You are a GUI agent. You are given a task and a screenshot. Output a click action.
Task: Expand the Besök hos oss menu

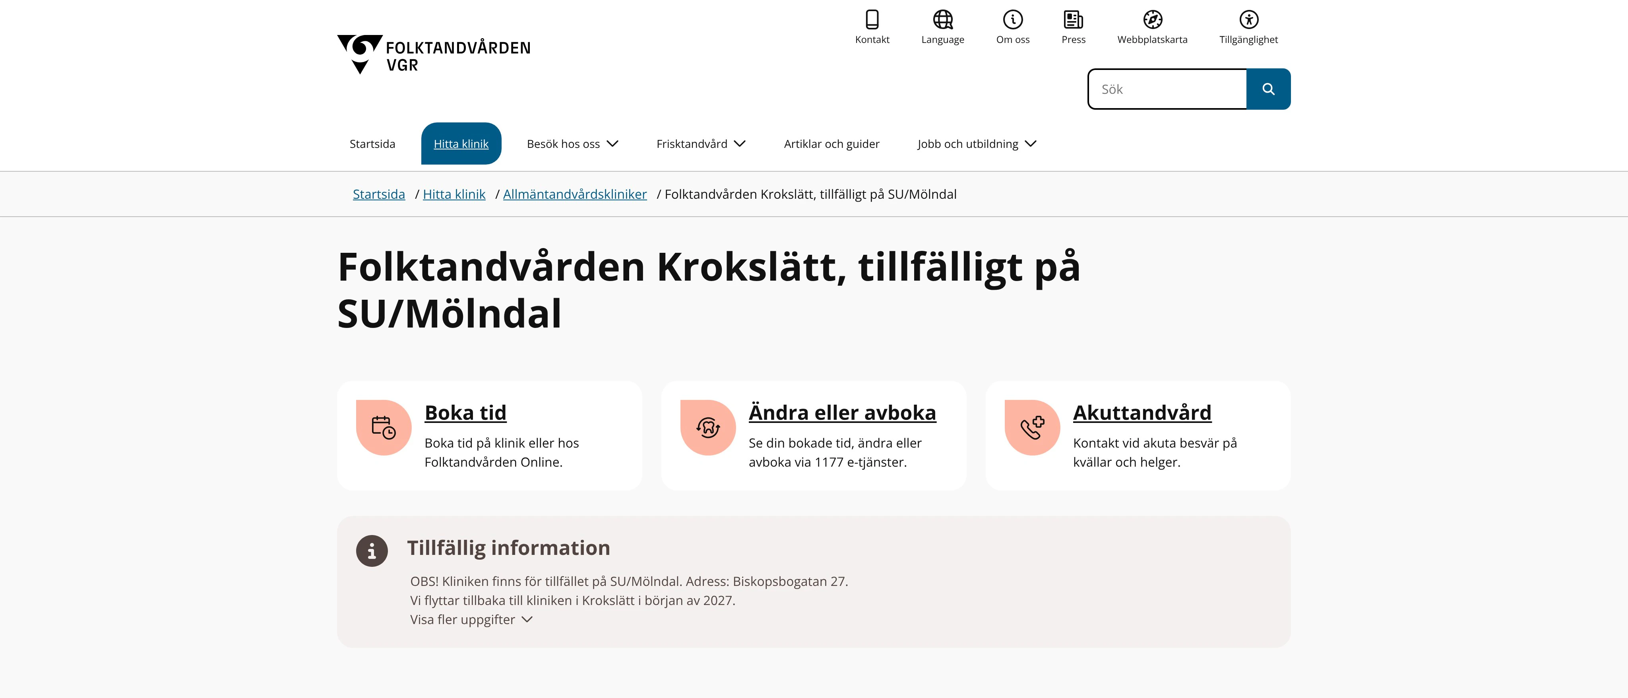click(573, 144)
